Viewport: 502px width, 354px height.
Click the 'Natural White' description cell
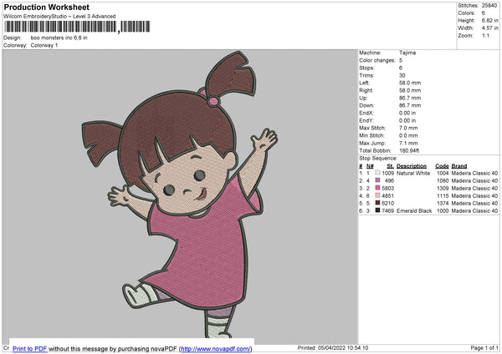(413, 173)
